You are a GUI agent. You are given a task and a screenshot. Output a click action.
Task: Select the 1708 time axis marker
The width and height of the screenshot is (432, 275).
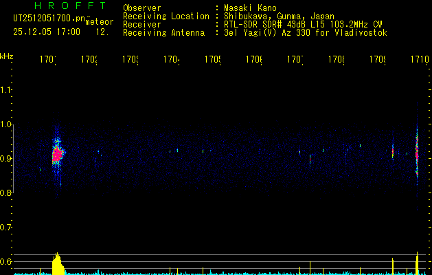click(x=336, y=60)
